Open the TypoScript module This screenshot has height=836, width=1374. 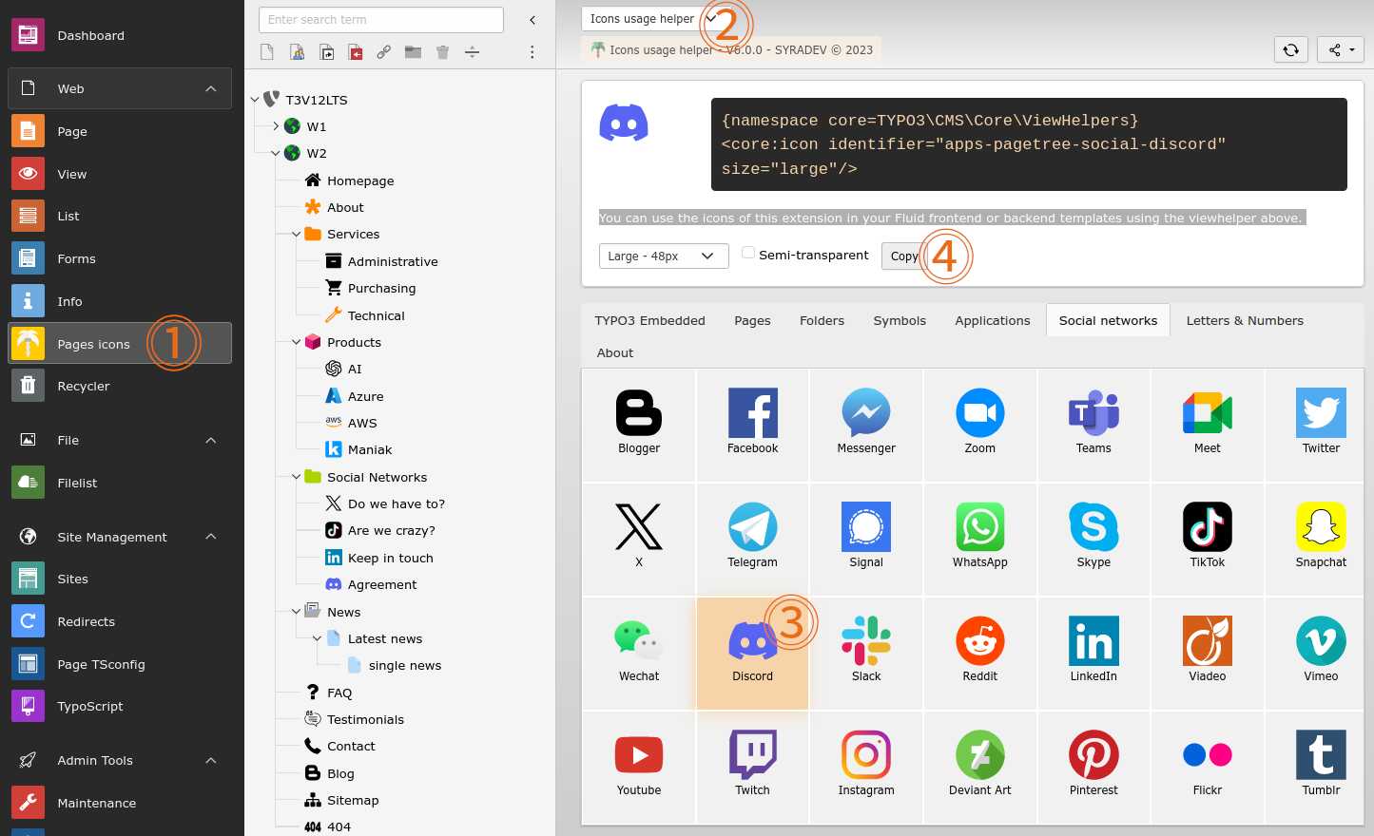pyautogui.click(x=120, y=707)
